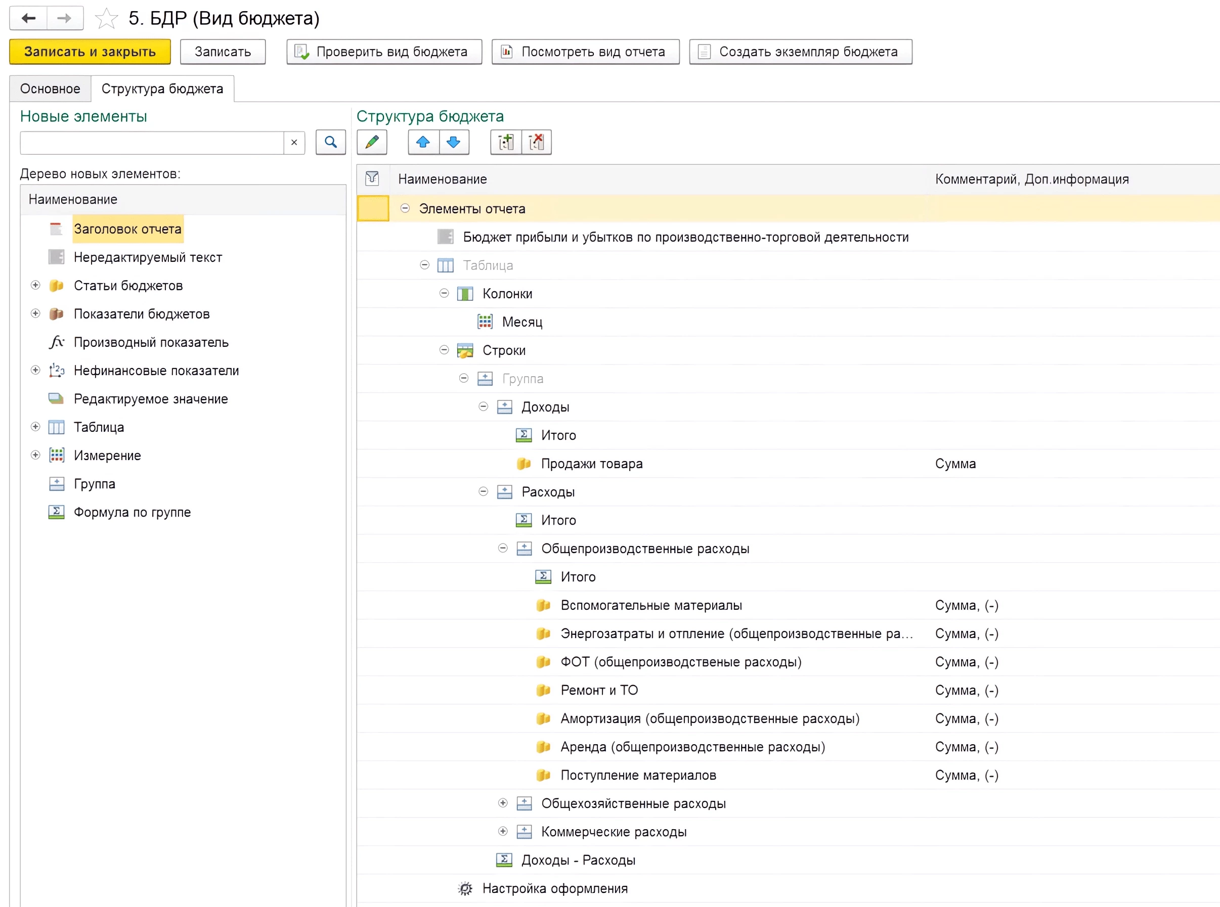The image size is (1220, 907).
Task: Expand the Коммерческие расходы group
Action: (x=503, y=831)
